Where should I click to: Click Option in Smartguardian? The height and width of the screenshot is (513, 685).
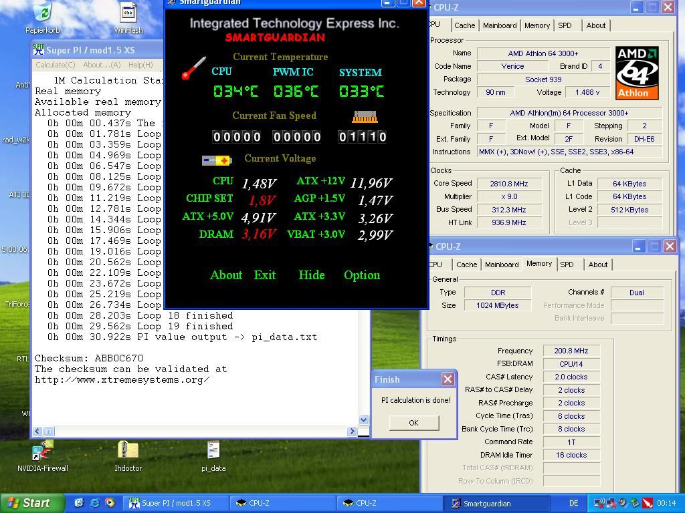coord(362,275)
